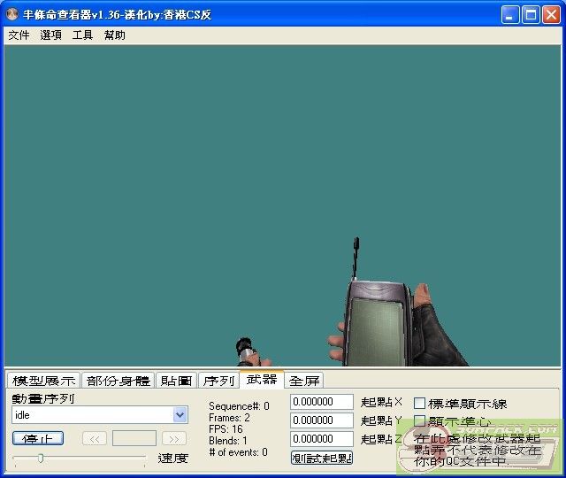Expand the idle animation sequence dropdown
The width and height of the screenshot is (566, 478).
click(x=180, y=415)
